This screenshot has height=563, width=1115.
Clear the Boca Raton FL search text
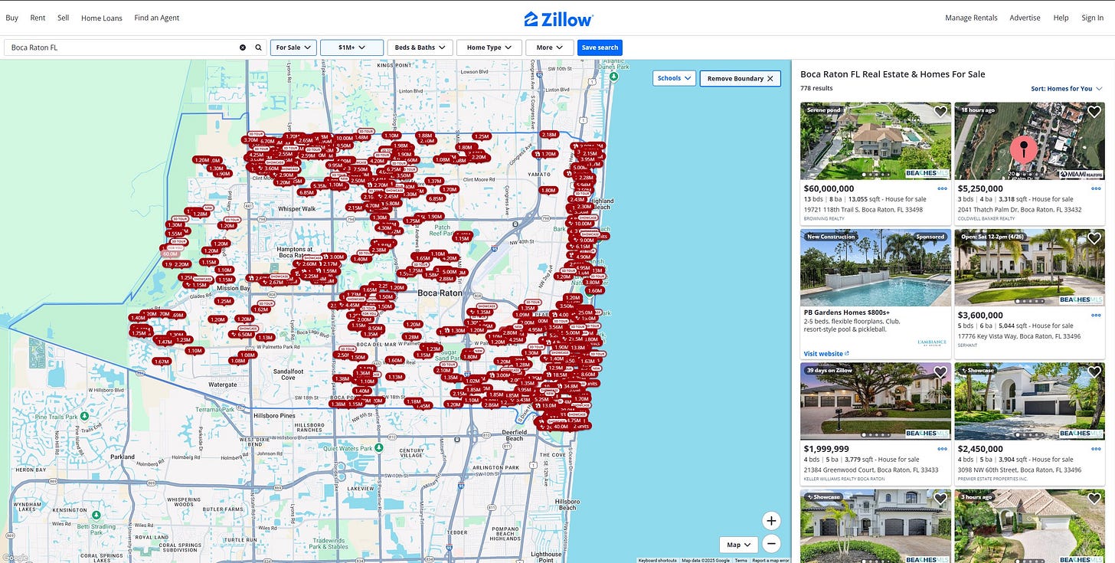pyautogui.click(x=243, y=47)
